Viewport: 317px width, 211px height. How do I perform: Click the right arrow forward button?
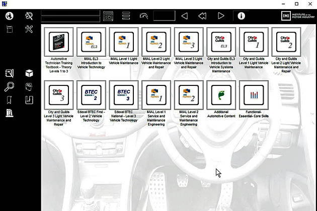221,16
